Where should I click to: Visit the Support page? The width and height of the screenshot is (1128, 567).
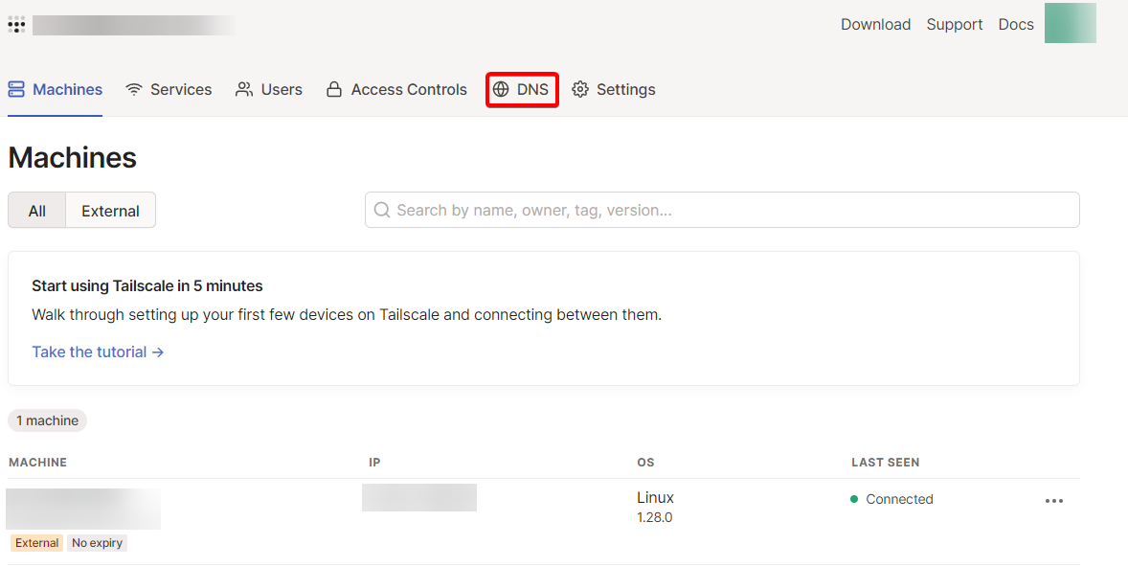[x=954, y=24]
